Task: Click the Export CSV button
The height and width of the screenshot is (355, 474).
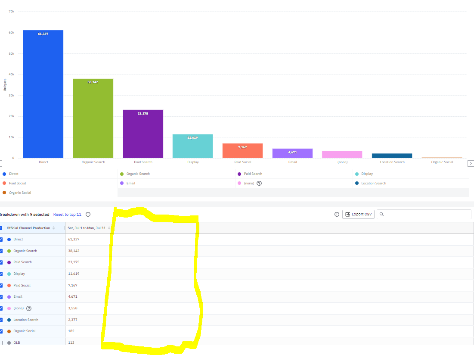Action: click(x=359, y=215)
